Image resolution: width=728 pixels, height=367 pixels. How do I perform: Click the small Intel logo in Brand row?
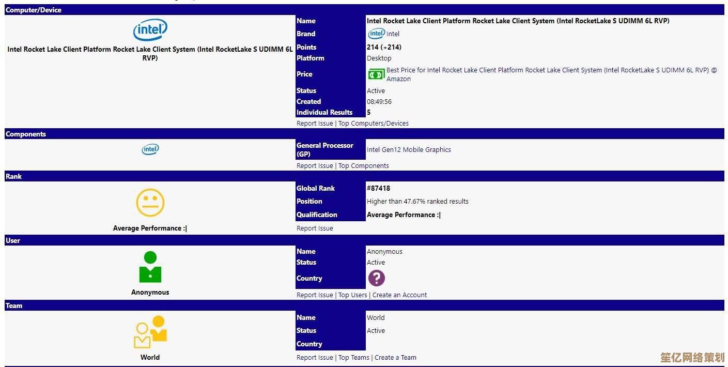tap(376, 34)
